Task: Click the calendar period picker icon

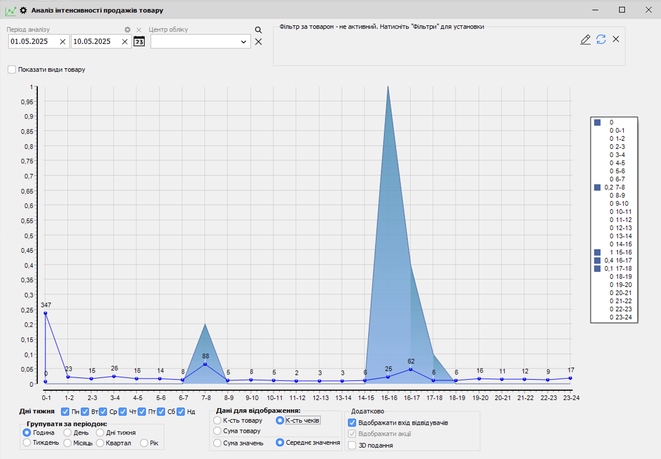Action: (x=139, y=41)
